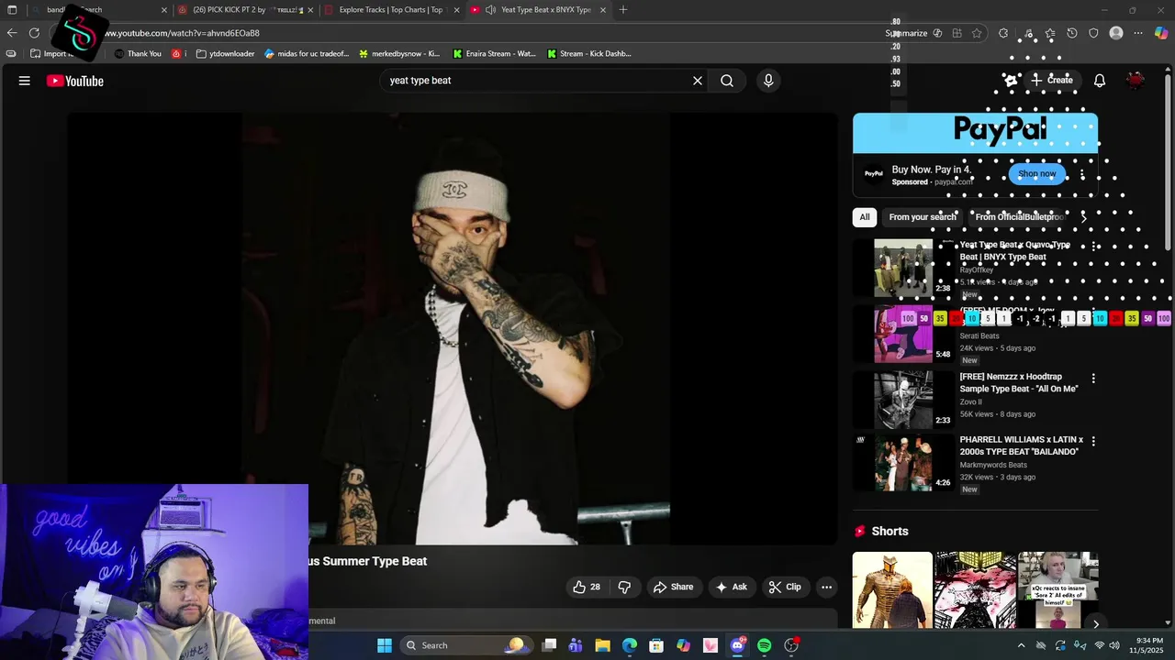Go back with the browser back arrow

(12, 33)
